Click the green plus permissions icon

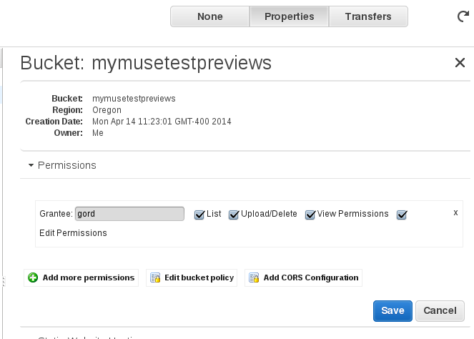coord(33,277)
